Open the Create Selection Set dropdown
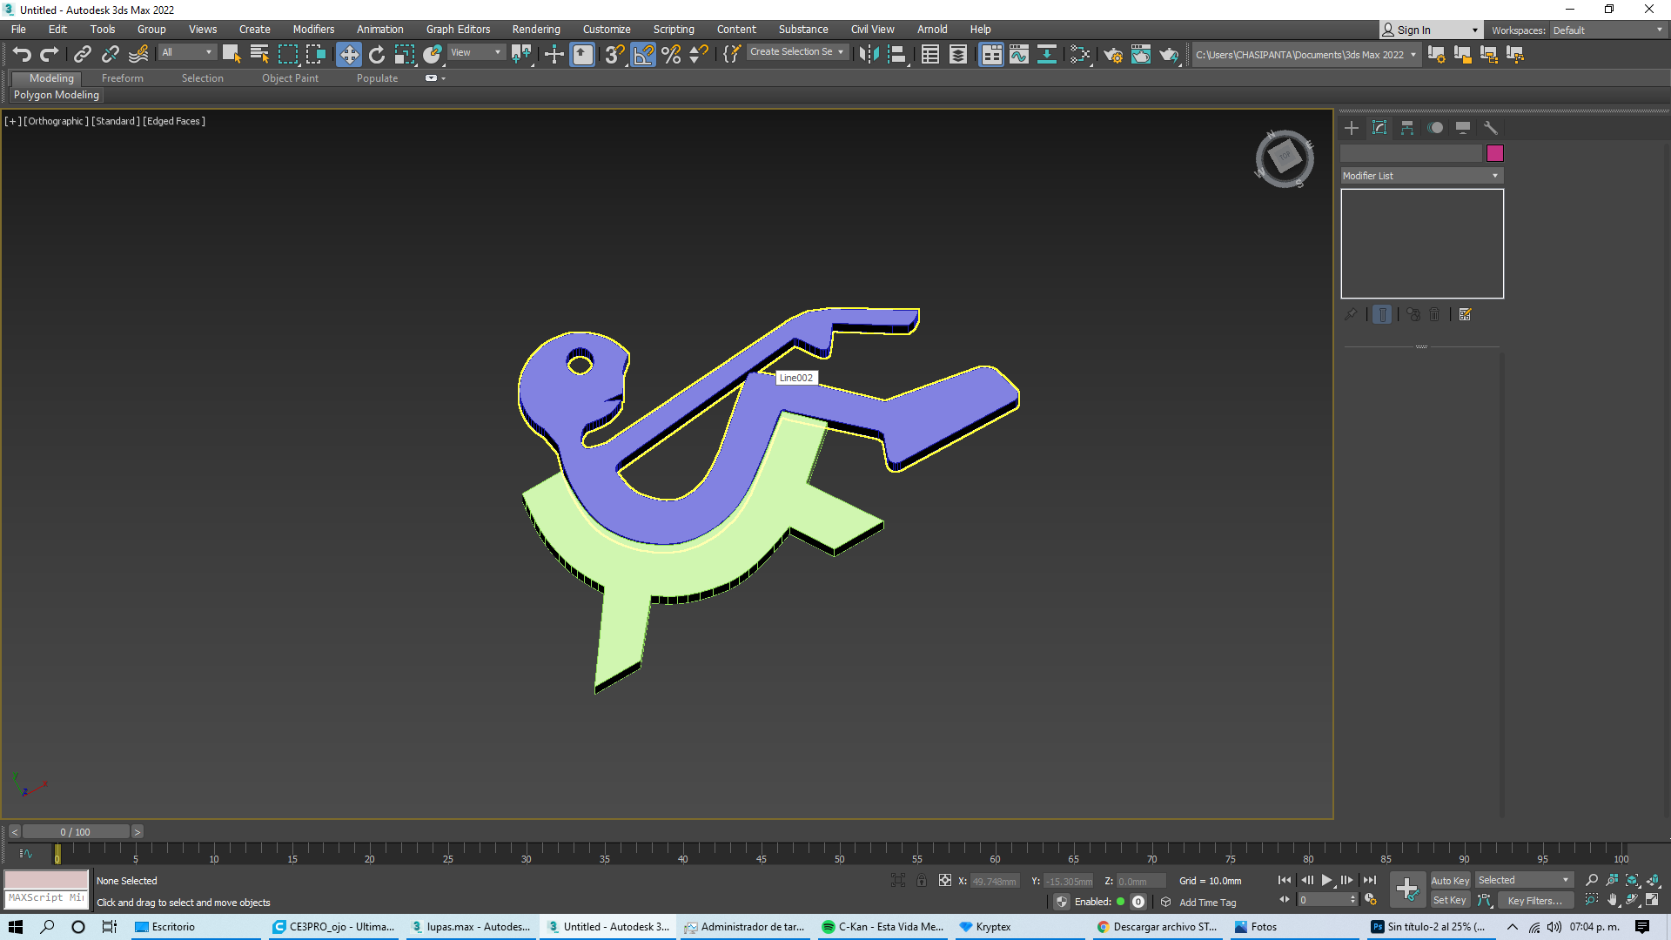The image size is (1671, 940). 797,52
